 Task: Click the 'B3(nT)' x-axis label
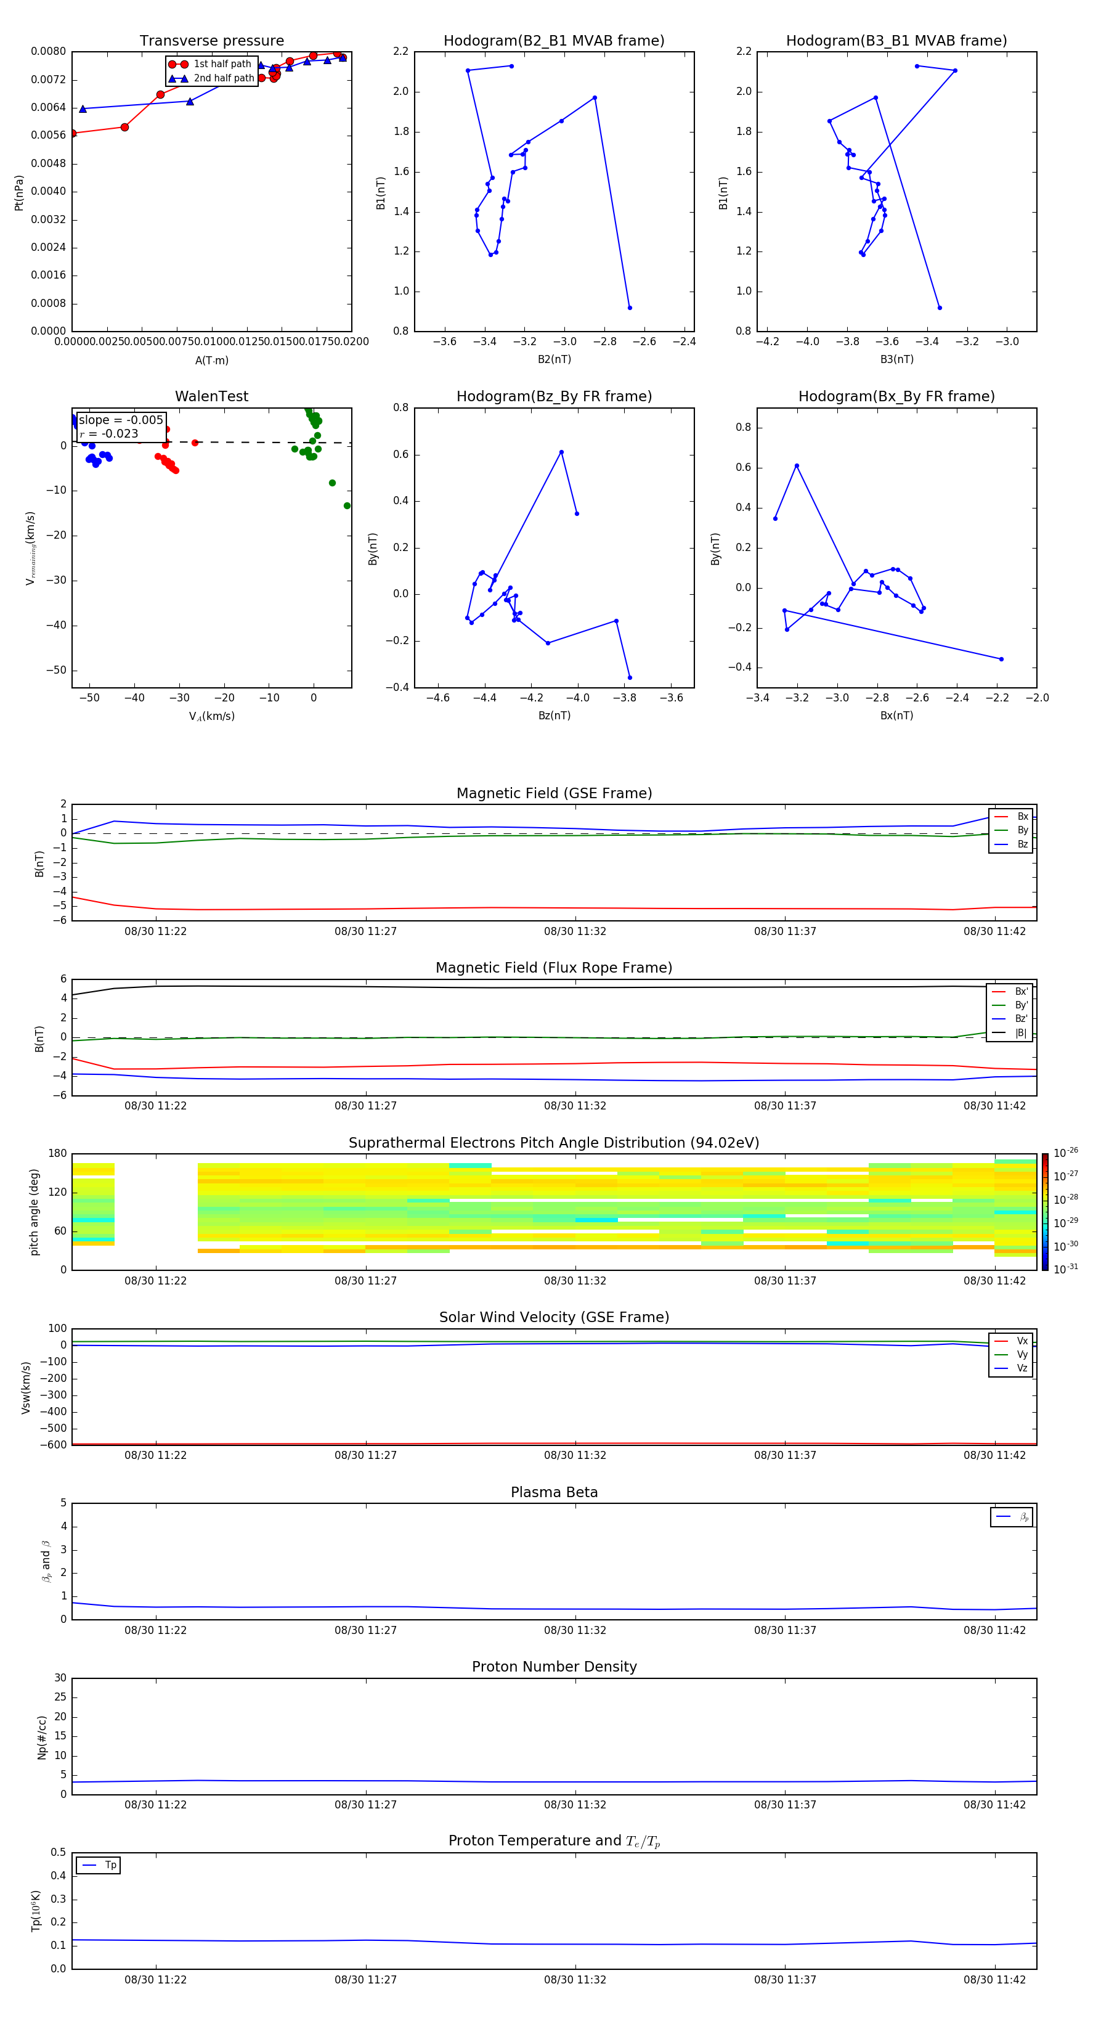point(896,359)
